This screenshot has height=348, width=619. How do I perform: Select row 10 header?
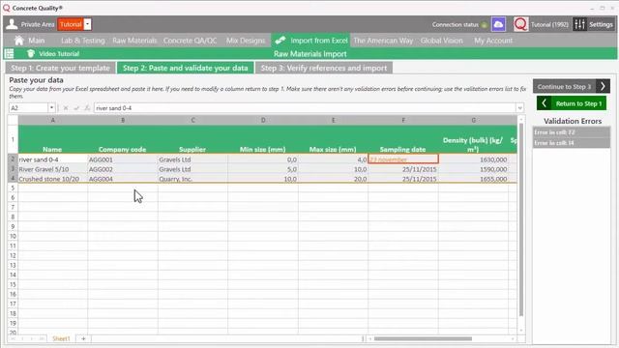(13, 236)
